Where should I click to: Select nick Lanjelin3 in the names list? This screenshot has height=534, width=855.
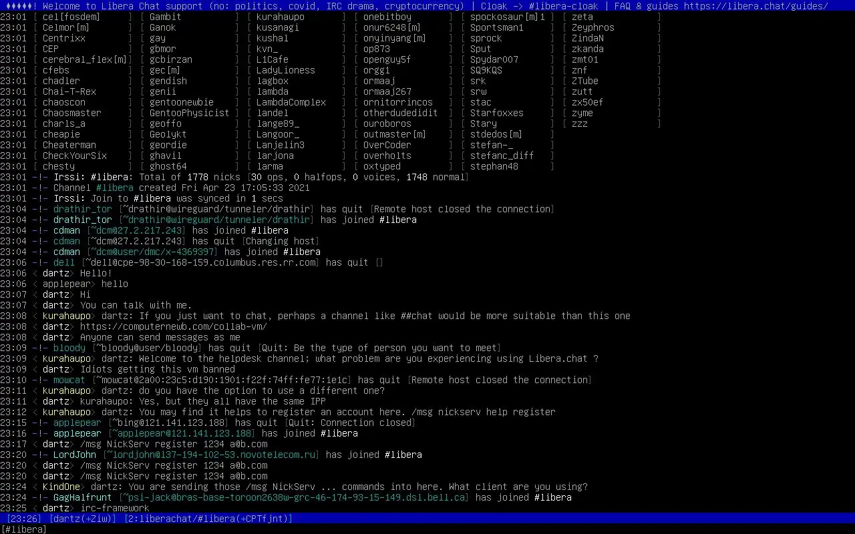(281, 145)
